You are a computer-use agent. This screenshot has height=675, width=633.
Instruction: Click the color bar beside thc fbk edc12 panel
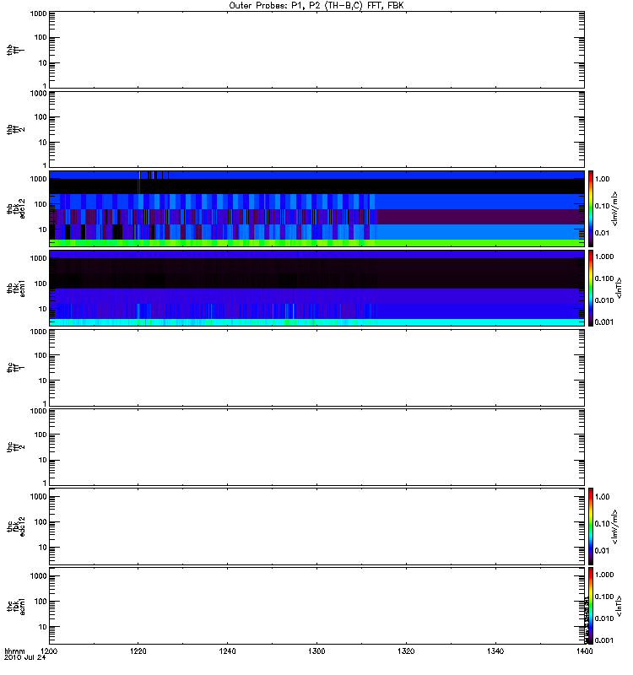(590, 526)
